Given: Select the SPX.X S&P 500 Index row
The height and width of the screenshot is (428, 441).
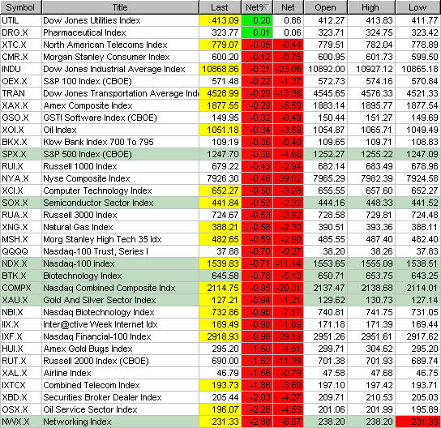Looking at the screenshot, I should click(220, 154).
